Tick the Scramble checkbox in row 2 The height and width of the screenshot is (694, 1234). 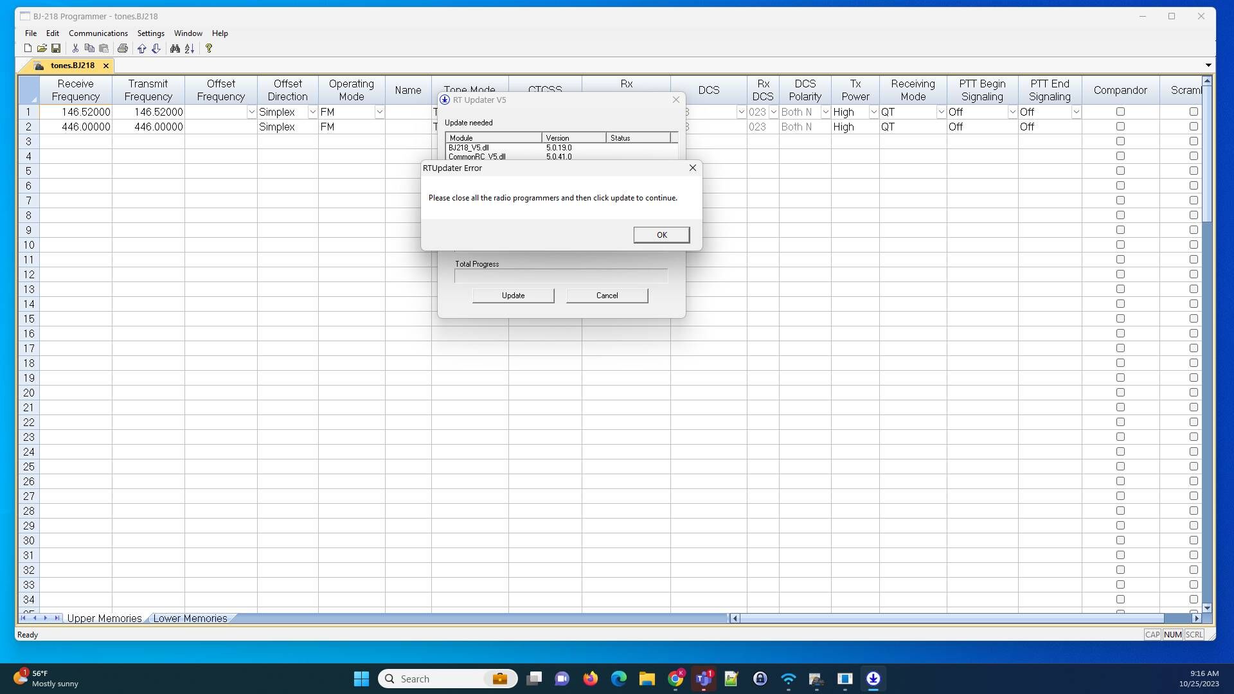click(x=1194, y=127)
